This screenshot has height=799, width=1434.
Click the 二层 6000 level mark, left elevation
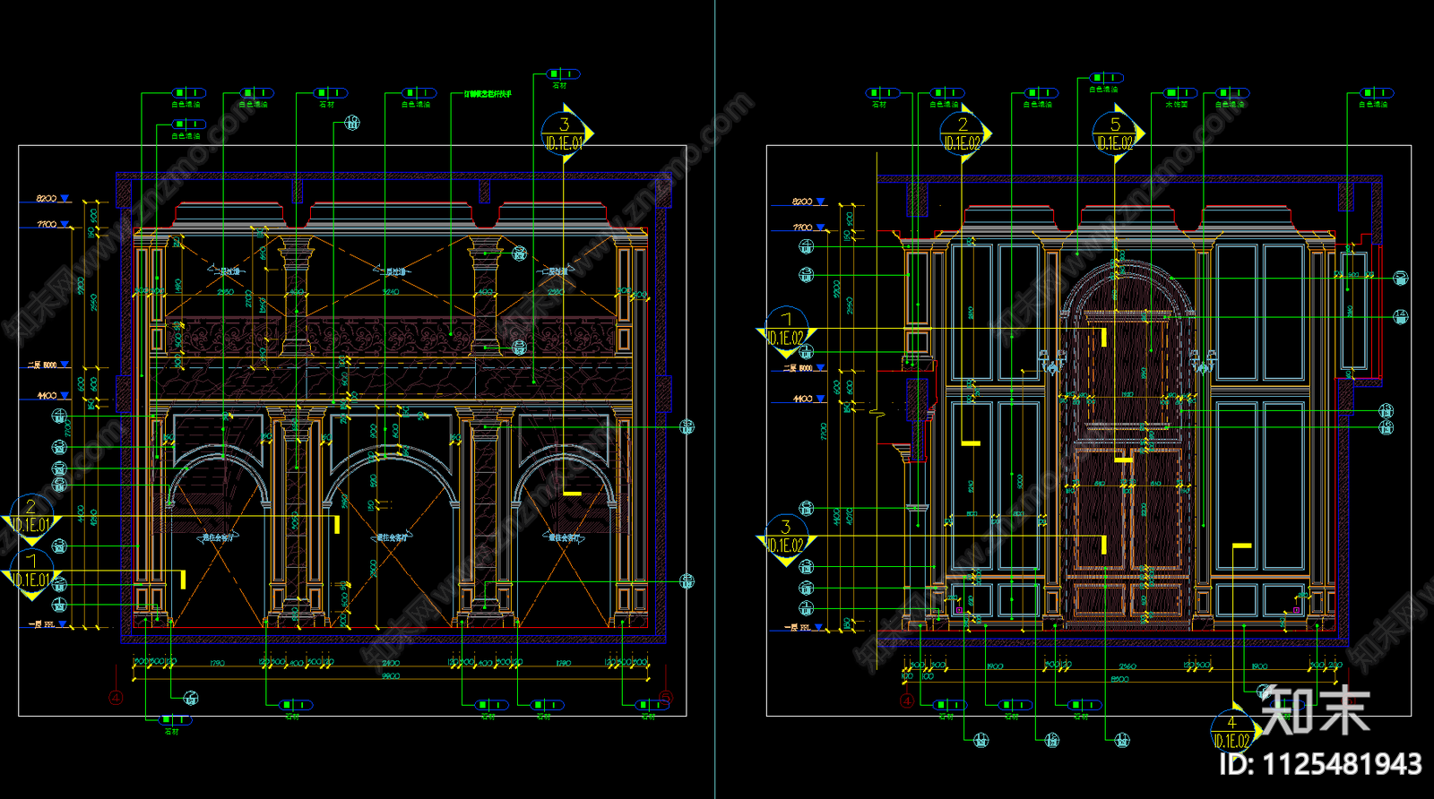[x=48, y=365]
